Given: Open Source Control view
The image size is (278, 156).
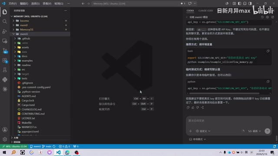Looking at the screenshot, I should tap(5, 51).
